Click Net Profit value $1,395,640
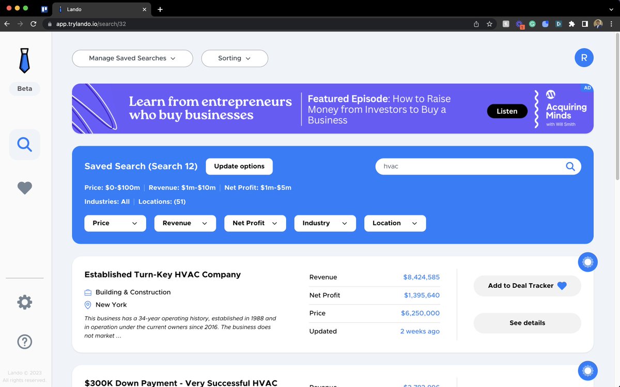 (422, 296)
